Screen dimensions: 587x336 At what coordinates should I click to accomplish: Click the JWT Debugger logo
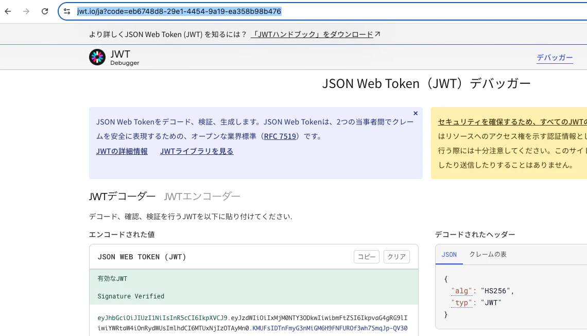pyautogui.click(x=97, y=57)
